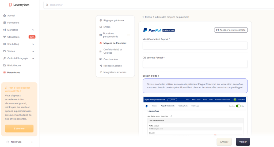Focus the Identifiant client Paypal field
Screen dimensions: 274x147
coord(195,46)
